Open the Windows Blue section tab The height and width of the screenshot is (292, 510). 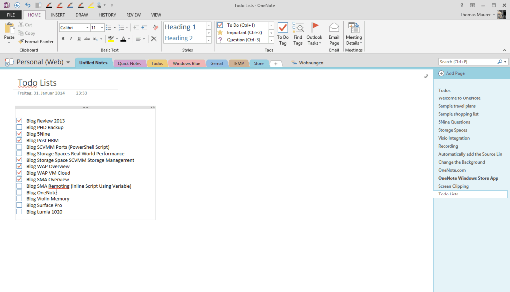click(x=186, y=63)
